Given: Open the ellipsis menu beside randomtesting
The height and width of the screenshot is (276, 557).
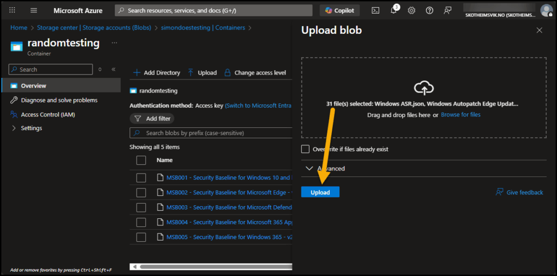Looking at the screenshot, I should coord(114,42).
